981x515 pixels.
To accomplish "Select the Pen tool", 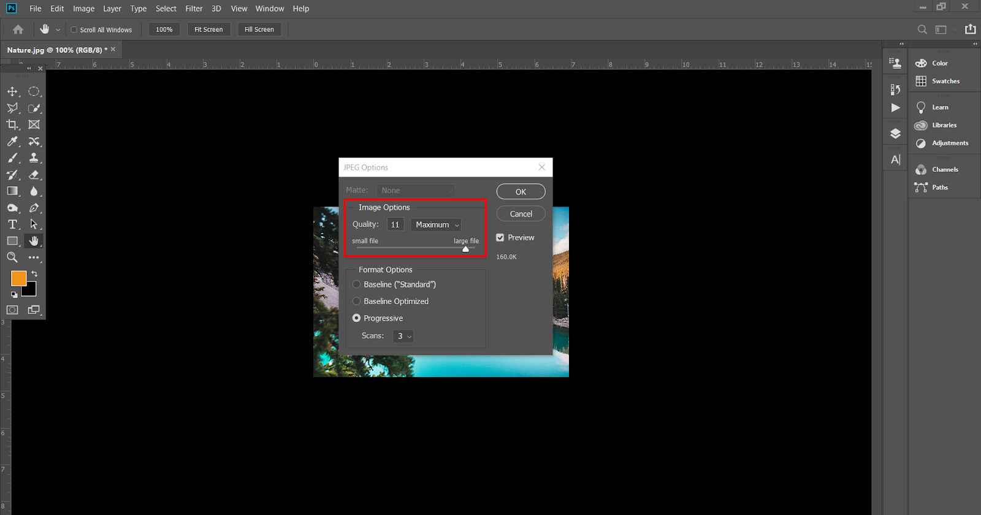I will coord(34,208).
